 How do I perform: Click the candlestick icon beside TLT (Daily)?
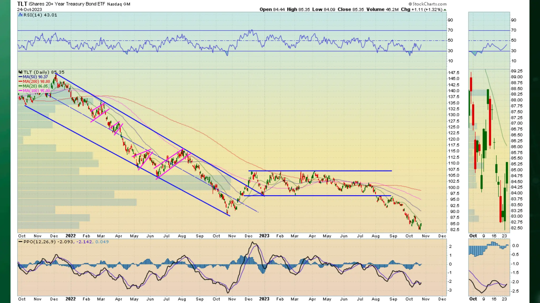tap(20, 72)
